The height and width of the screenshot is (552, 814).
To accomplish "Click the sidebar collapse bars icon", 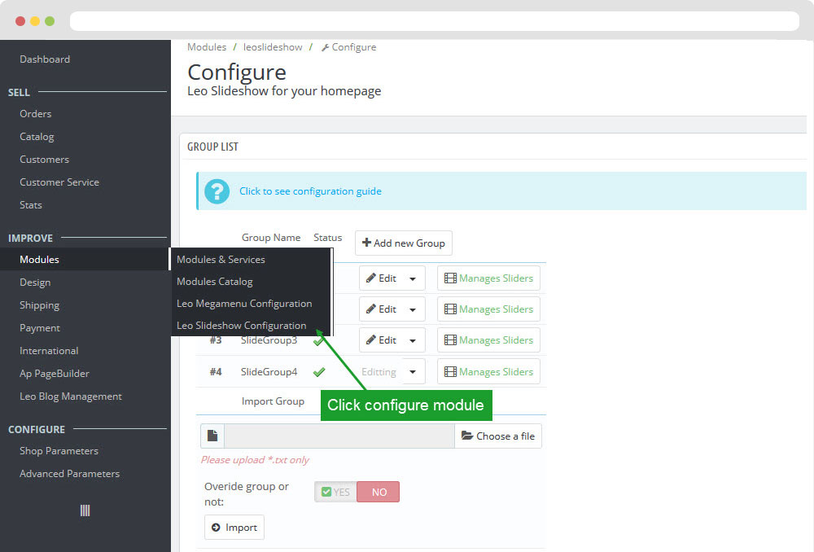I will [x=85, y=510].
